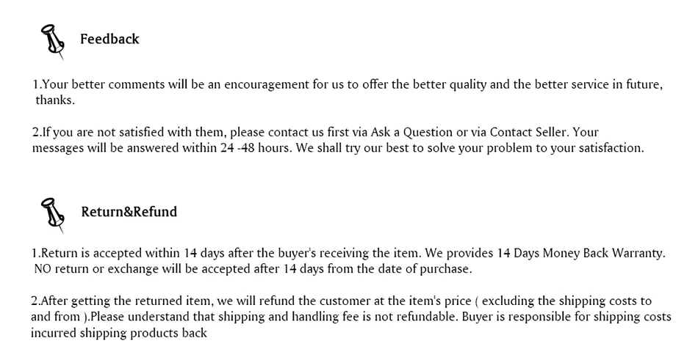Screen dimensions: 698x349
Task: Click 'Buyer is responsible for shipping costs' text
Action: [566, 317]
